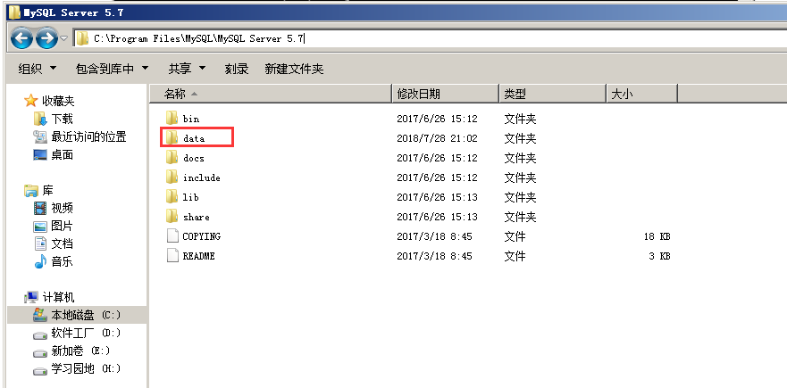Click the include folder name
The width and height of the screenshot is (787, 388).
(201, 177)
